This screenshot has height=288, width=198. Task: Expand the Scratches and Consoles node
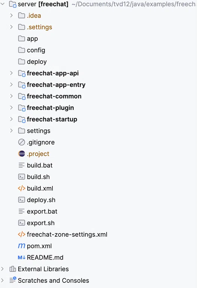(2, 280)
